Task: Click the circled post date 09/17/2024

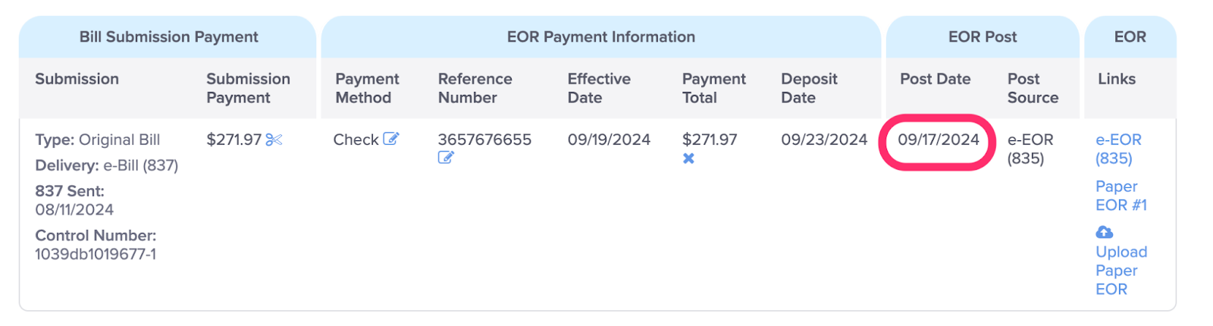Action: tap(939, 139)
